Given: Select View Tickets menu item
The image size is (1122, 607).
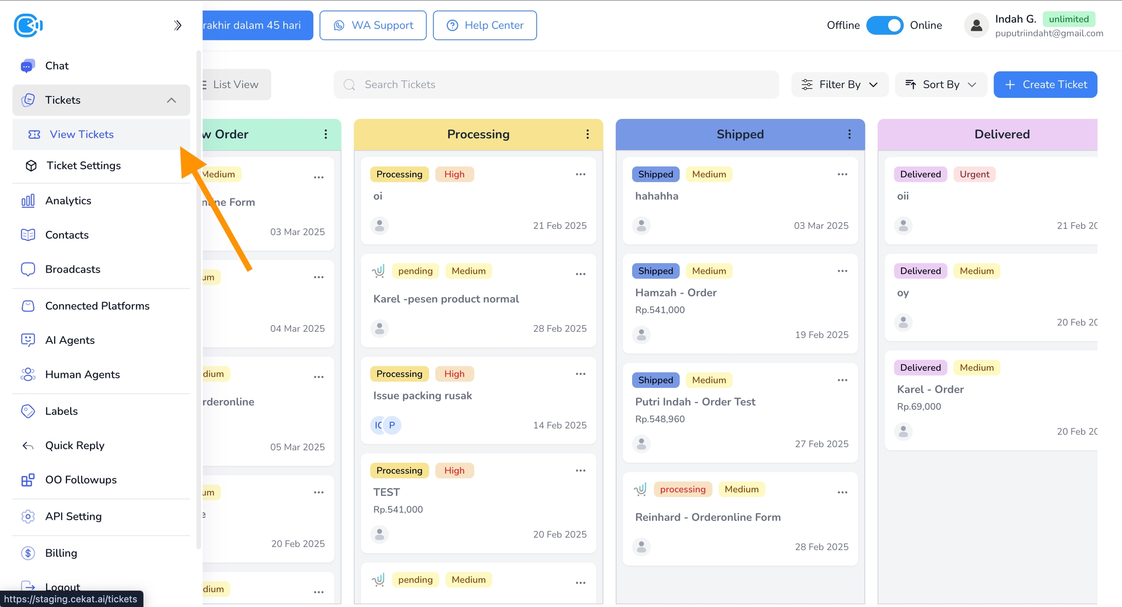Looking at the screenshot, I should point(81,134).
